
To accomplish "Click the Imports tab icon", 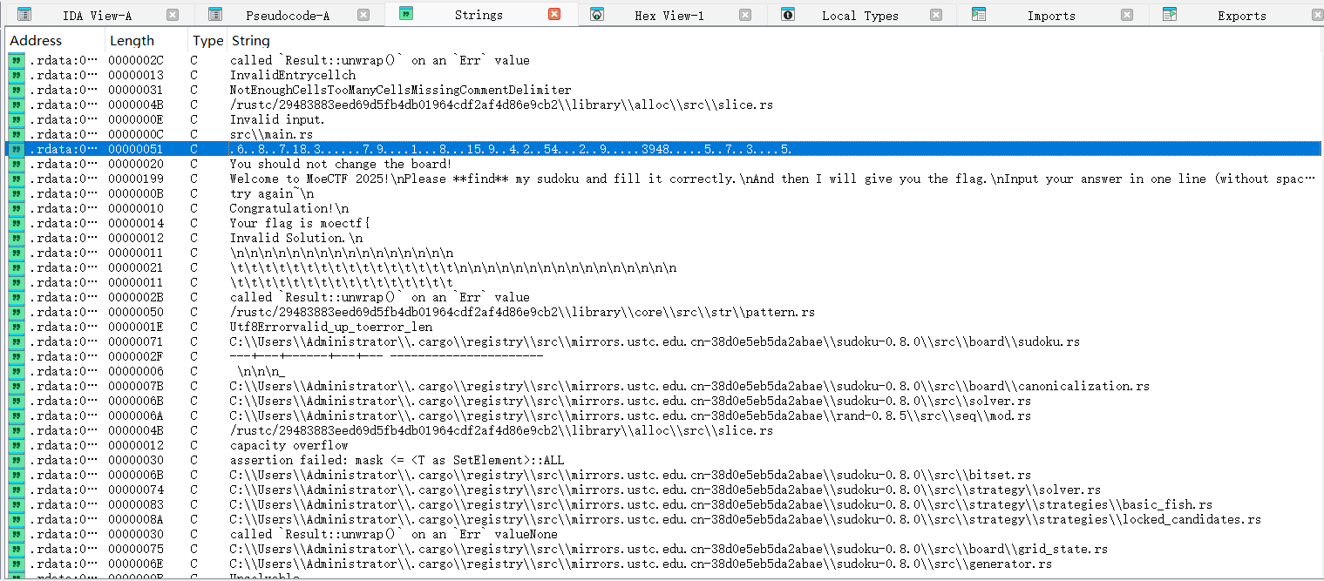I will point(979,15).
